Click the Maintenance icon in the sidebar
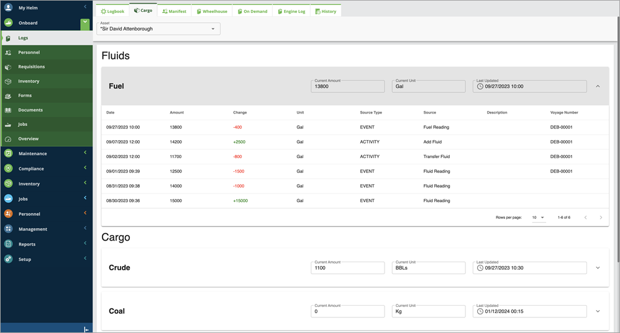620x333 pixels. pos(8,154)
